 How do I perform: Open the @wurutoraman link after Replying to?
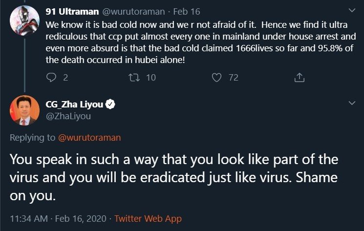tap(89, 138)
